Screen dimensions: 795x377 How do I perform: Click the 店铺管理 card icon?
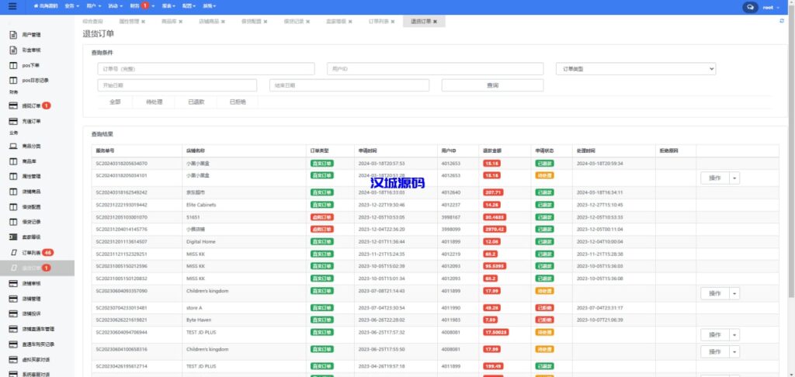pos(14,299)
